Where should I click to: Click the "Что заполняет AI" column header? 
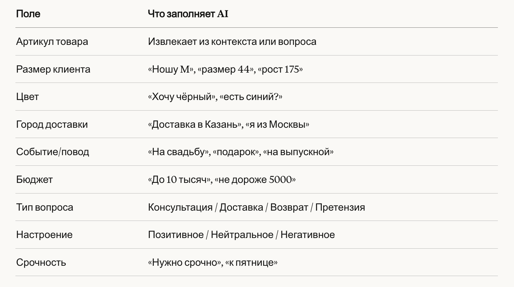click(188, 14)
